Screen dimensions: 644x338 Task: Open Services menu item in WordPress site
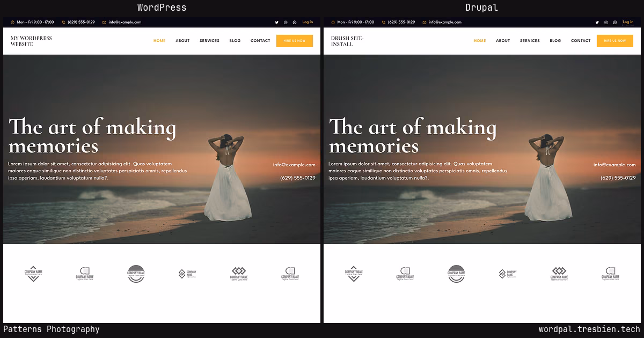pos(209,41)
